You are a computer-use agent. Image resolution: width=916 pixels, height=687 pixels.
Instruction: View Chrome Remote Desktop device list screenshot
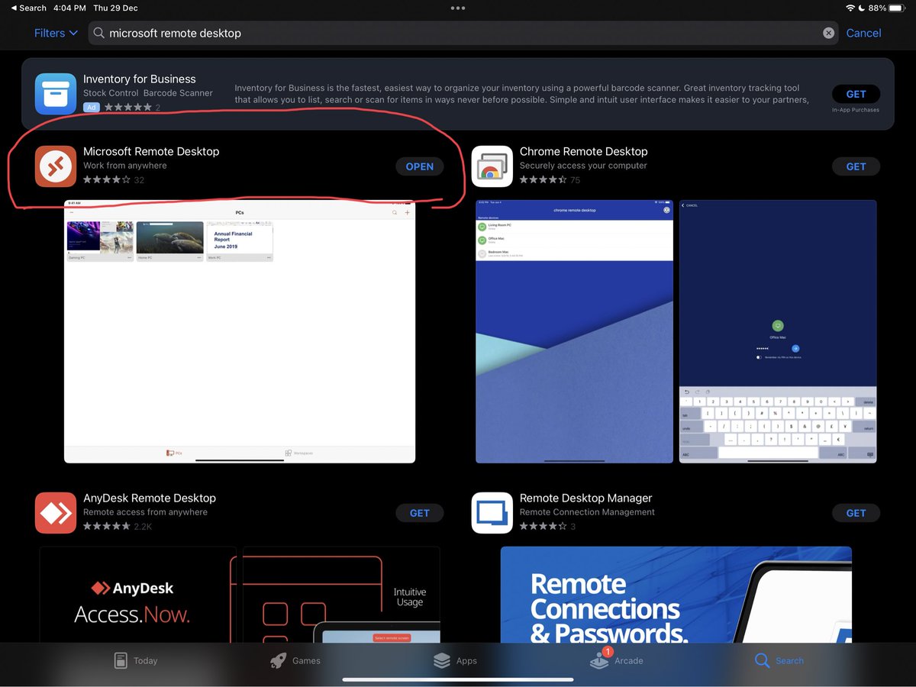click(574, 331)
